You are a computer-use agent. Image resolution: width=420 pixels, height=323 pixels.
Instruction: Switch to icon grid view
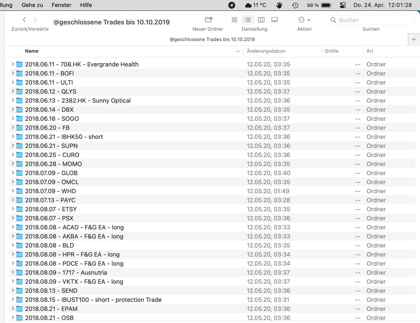click(234, 20)
